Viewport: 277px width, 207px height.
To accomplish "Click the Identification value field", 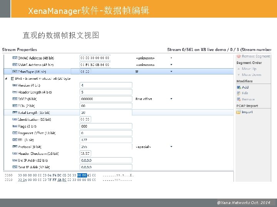I will pyautogui.click(x=85, y=119).
